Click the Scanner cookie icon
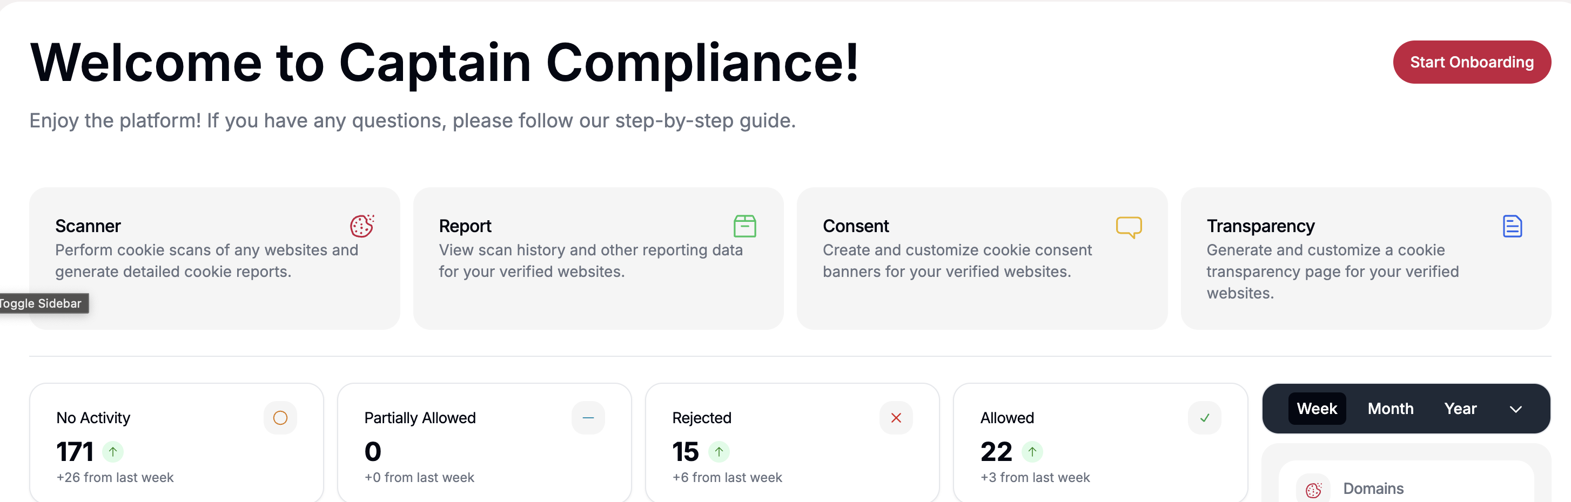 click(361, 226)
